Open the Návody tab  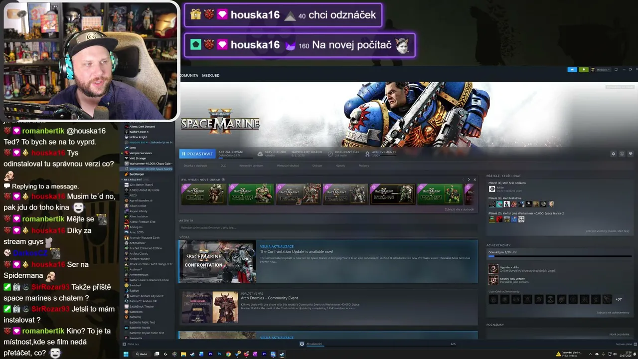(x=340, y=166)
